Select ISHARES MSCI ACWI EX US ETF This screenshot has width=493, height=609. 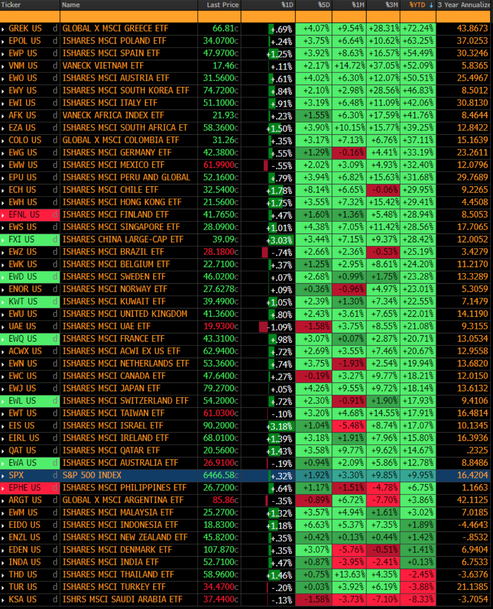click(121, 351)
